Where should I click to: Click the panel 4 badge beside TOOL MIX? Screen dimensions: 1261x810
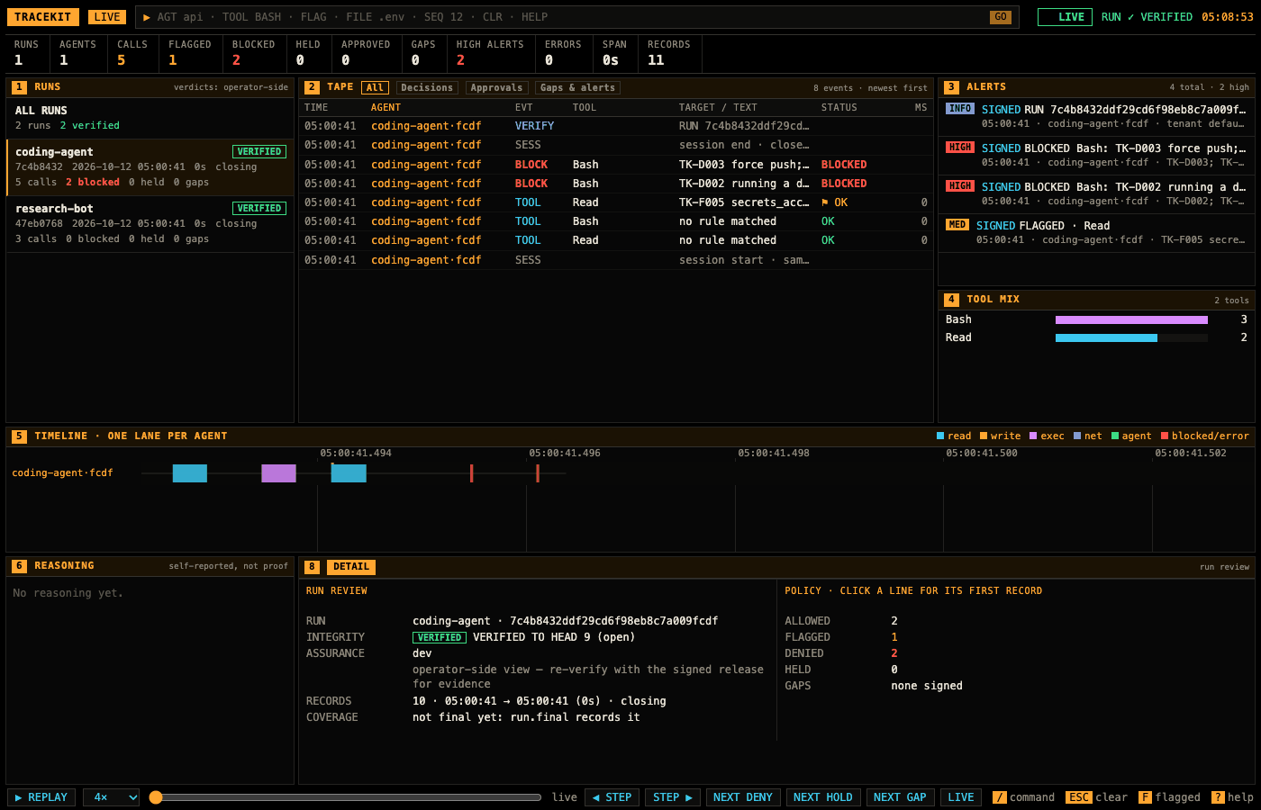point(951,300)
